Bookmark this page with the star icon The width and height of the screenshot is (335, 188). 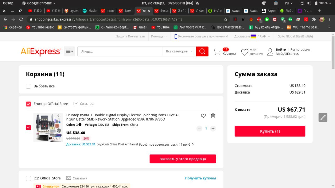coord(226,19)
